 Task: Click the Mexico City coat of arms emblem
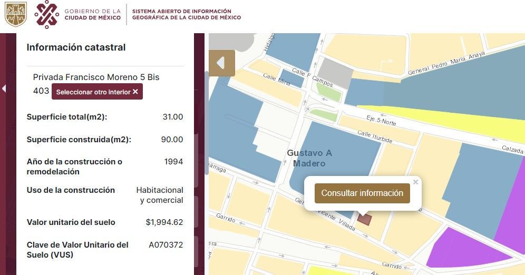tap(15, 14)
